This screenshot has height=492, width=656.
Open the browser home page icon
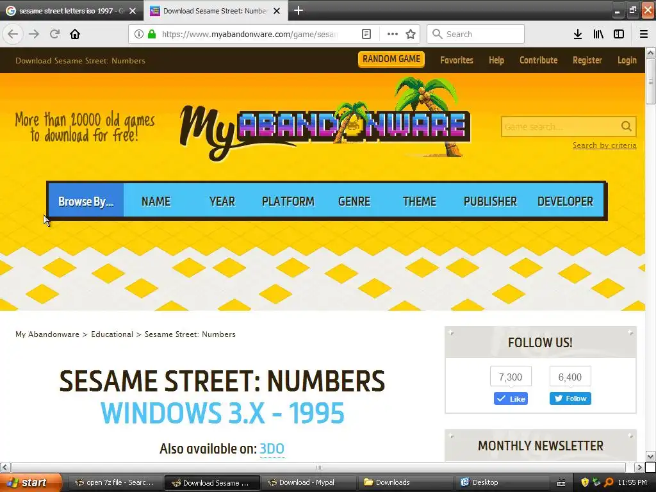(75, 34)
